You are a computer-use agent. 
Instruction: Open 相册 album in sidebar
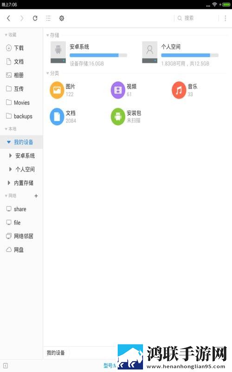pos(21,75)
